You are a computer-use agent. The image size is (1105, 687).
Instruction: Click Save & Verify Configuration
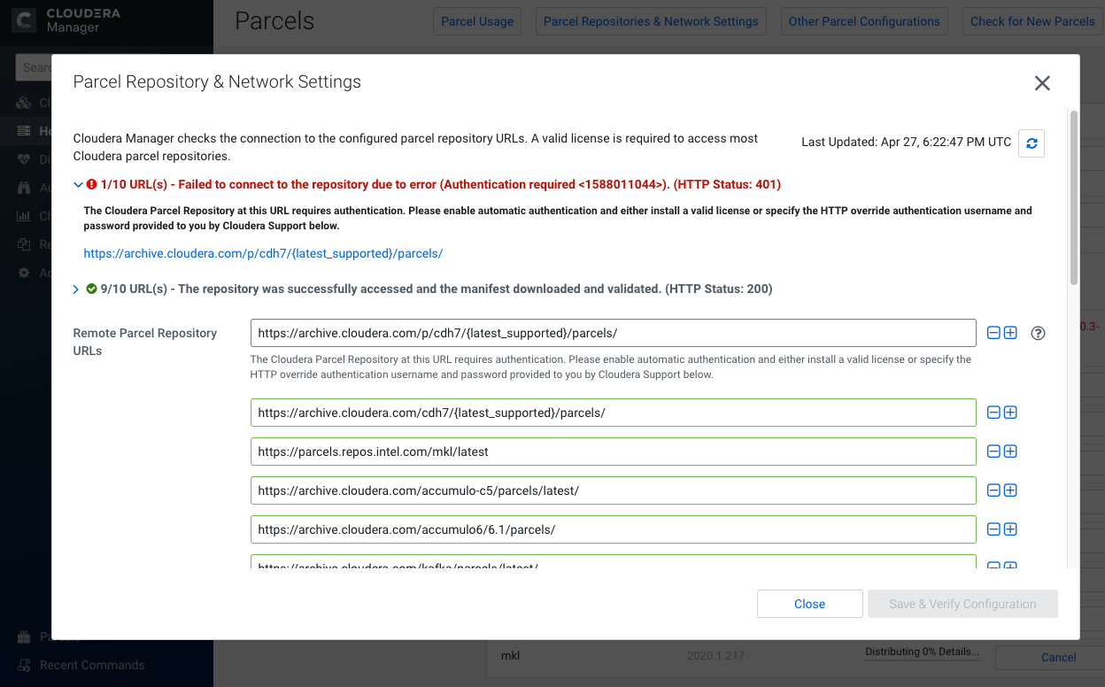962,604
